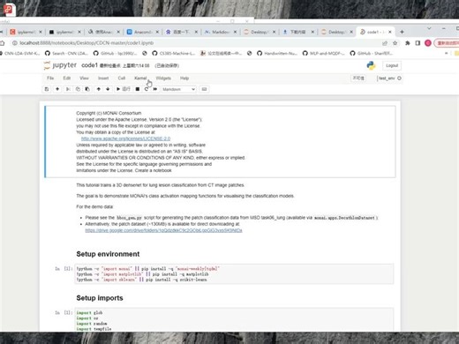Open the Google Drive dataset link
The image size is (459, 344).
click(163, 230)
